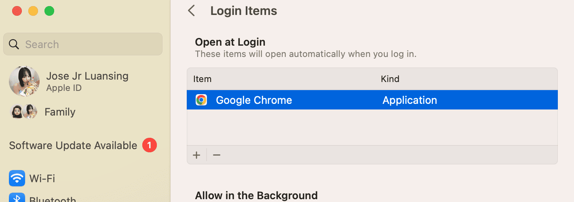Remove the selected item with the minus button
Image resolution: width=574 pixels, height=202 pixels.
217,155
